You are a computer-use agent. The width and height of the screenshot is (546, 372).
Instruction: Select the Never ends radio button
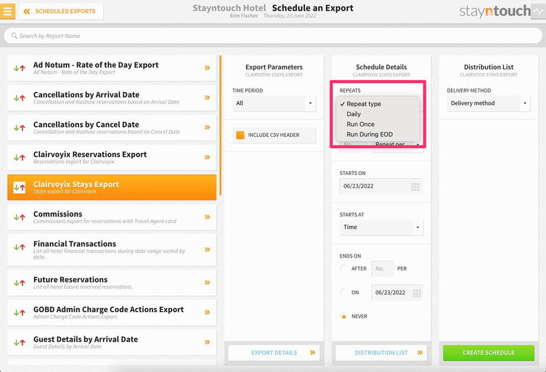click(344, 316)
